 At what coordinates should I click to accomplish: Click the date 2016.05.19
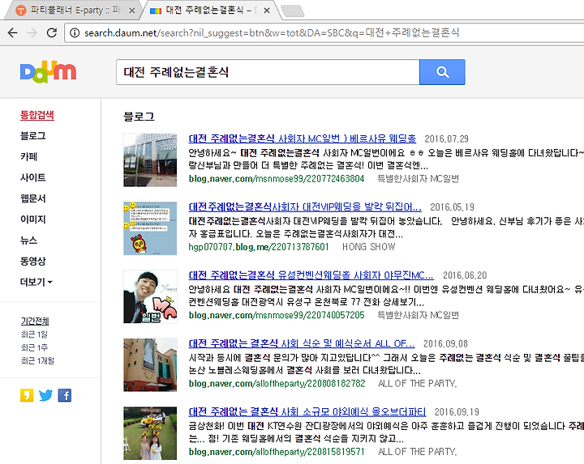pos(452,207)
